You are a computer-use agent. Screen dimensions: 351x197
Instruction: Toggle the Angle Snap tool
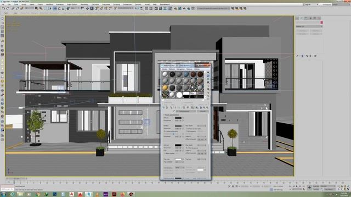[x=101, y=9]
